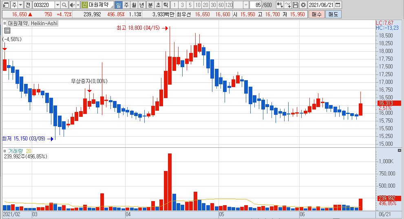This screenshot has width=404, height=219.
Task: Open the 주 market type dropdown arrow
Action: coord(21,4)
